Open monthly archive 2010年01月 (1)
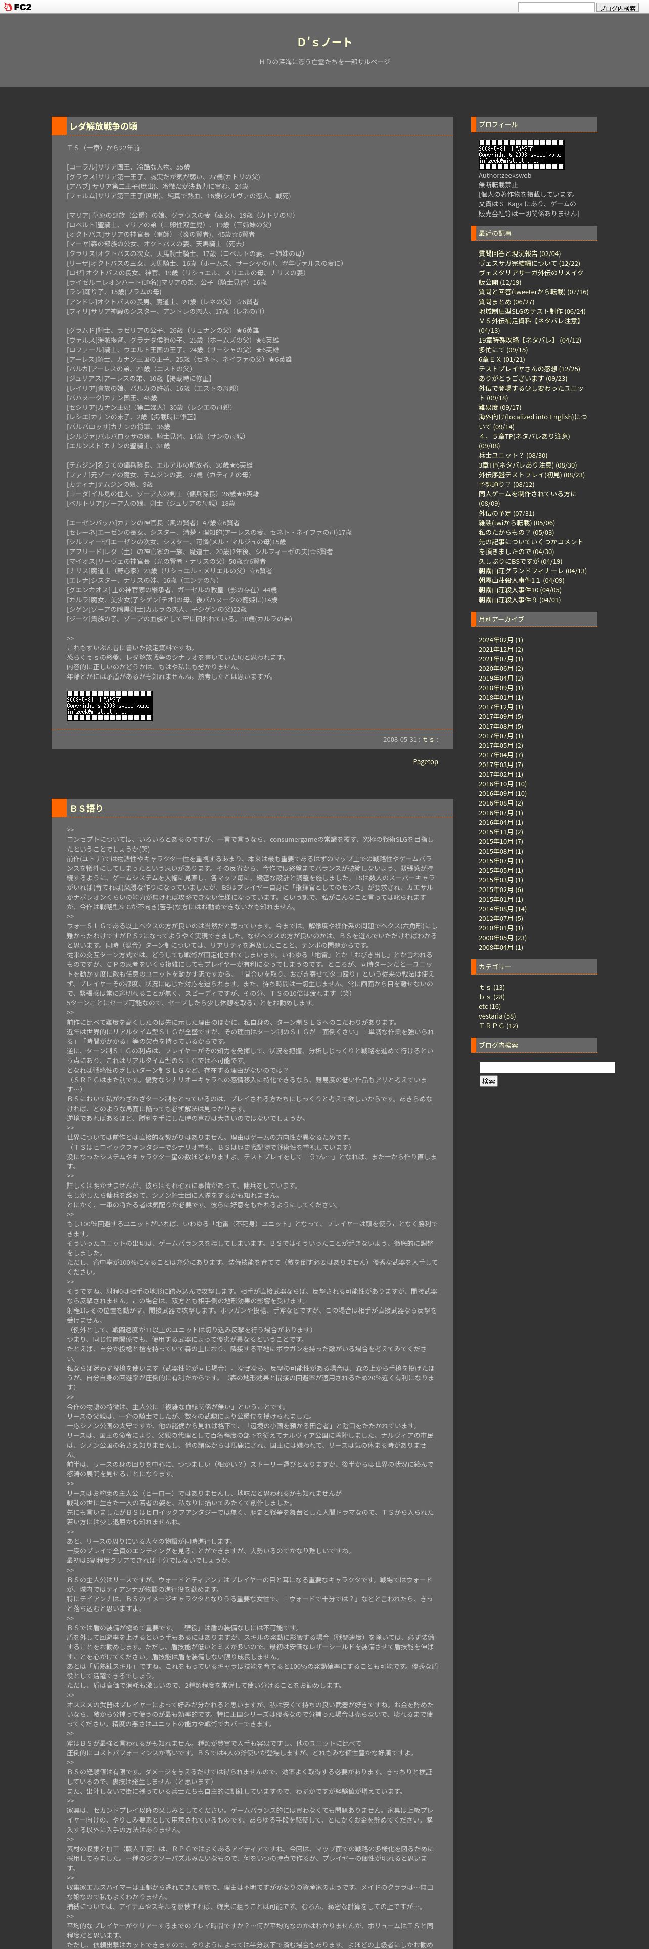Viewport: 649px width, 1949px height. [500, 928]
